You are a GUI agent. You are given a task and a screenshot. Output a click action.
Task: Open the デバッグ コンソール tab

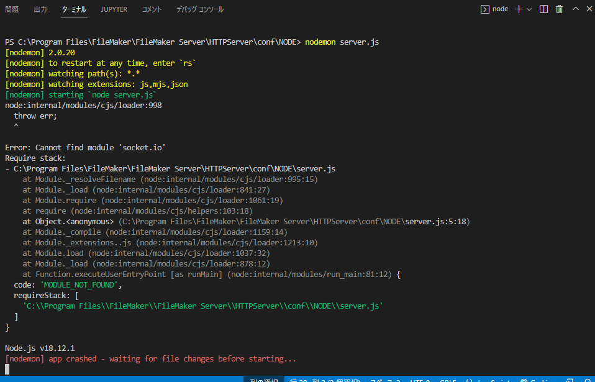200,9
